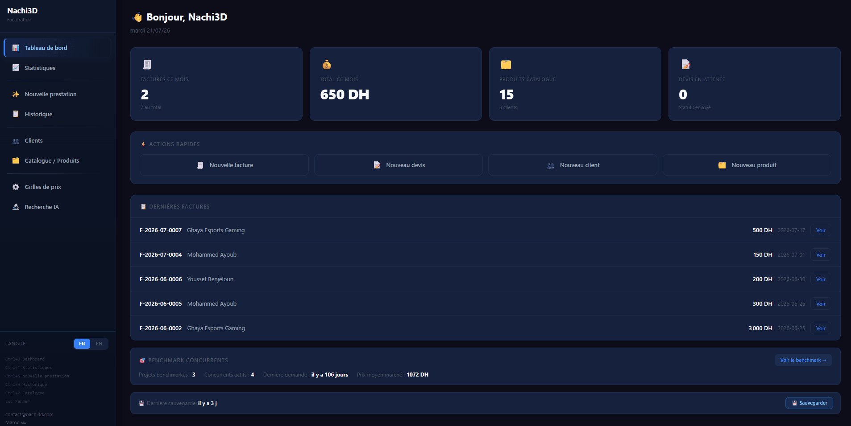Click the Nouveau client quick action
The width and height of the screenshot is (851, 426).
tap(573, 165)
